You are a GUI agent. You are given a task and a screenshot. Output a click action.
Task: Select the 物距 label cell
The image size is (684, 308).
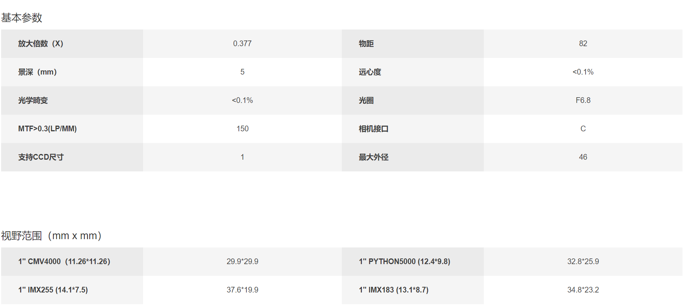(x=413, y=44)
